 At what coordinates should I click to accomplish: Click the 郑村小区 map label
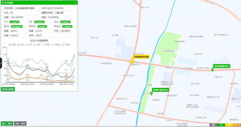pyautogui.click(x=94, y=38)
